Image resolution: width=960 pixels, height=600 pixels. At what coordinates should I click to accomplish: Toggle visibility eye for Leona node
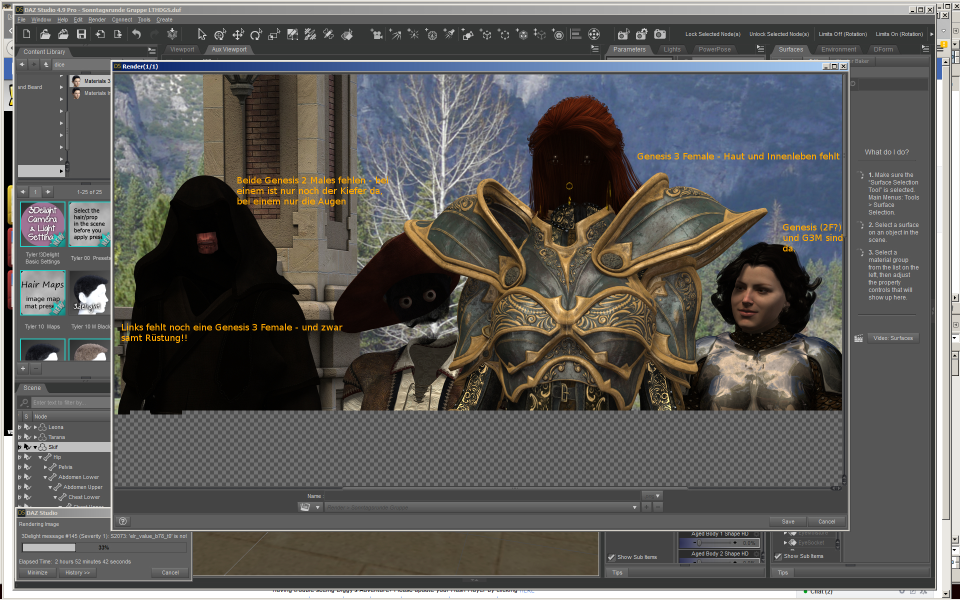coord(20,427)
